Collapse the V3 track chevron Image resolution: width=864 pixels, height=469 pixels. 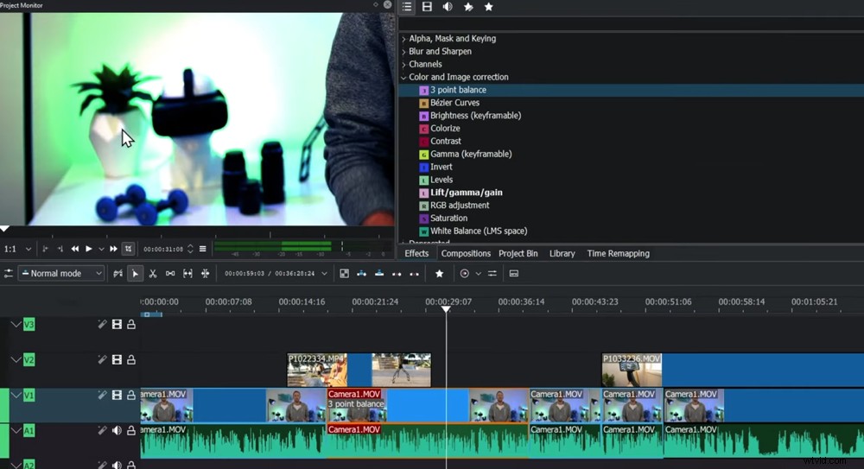click(16, 324)
